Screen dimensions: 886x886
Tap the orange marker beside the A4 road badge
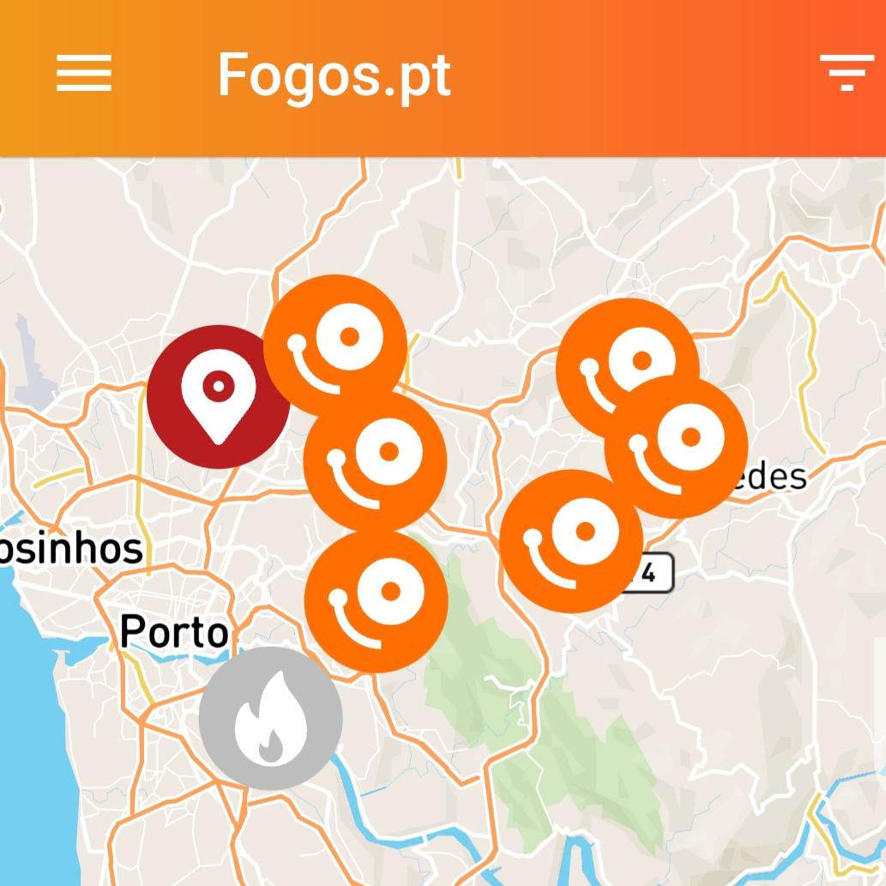point(570,541)
